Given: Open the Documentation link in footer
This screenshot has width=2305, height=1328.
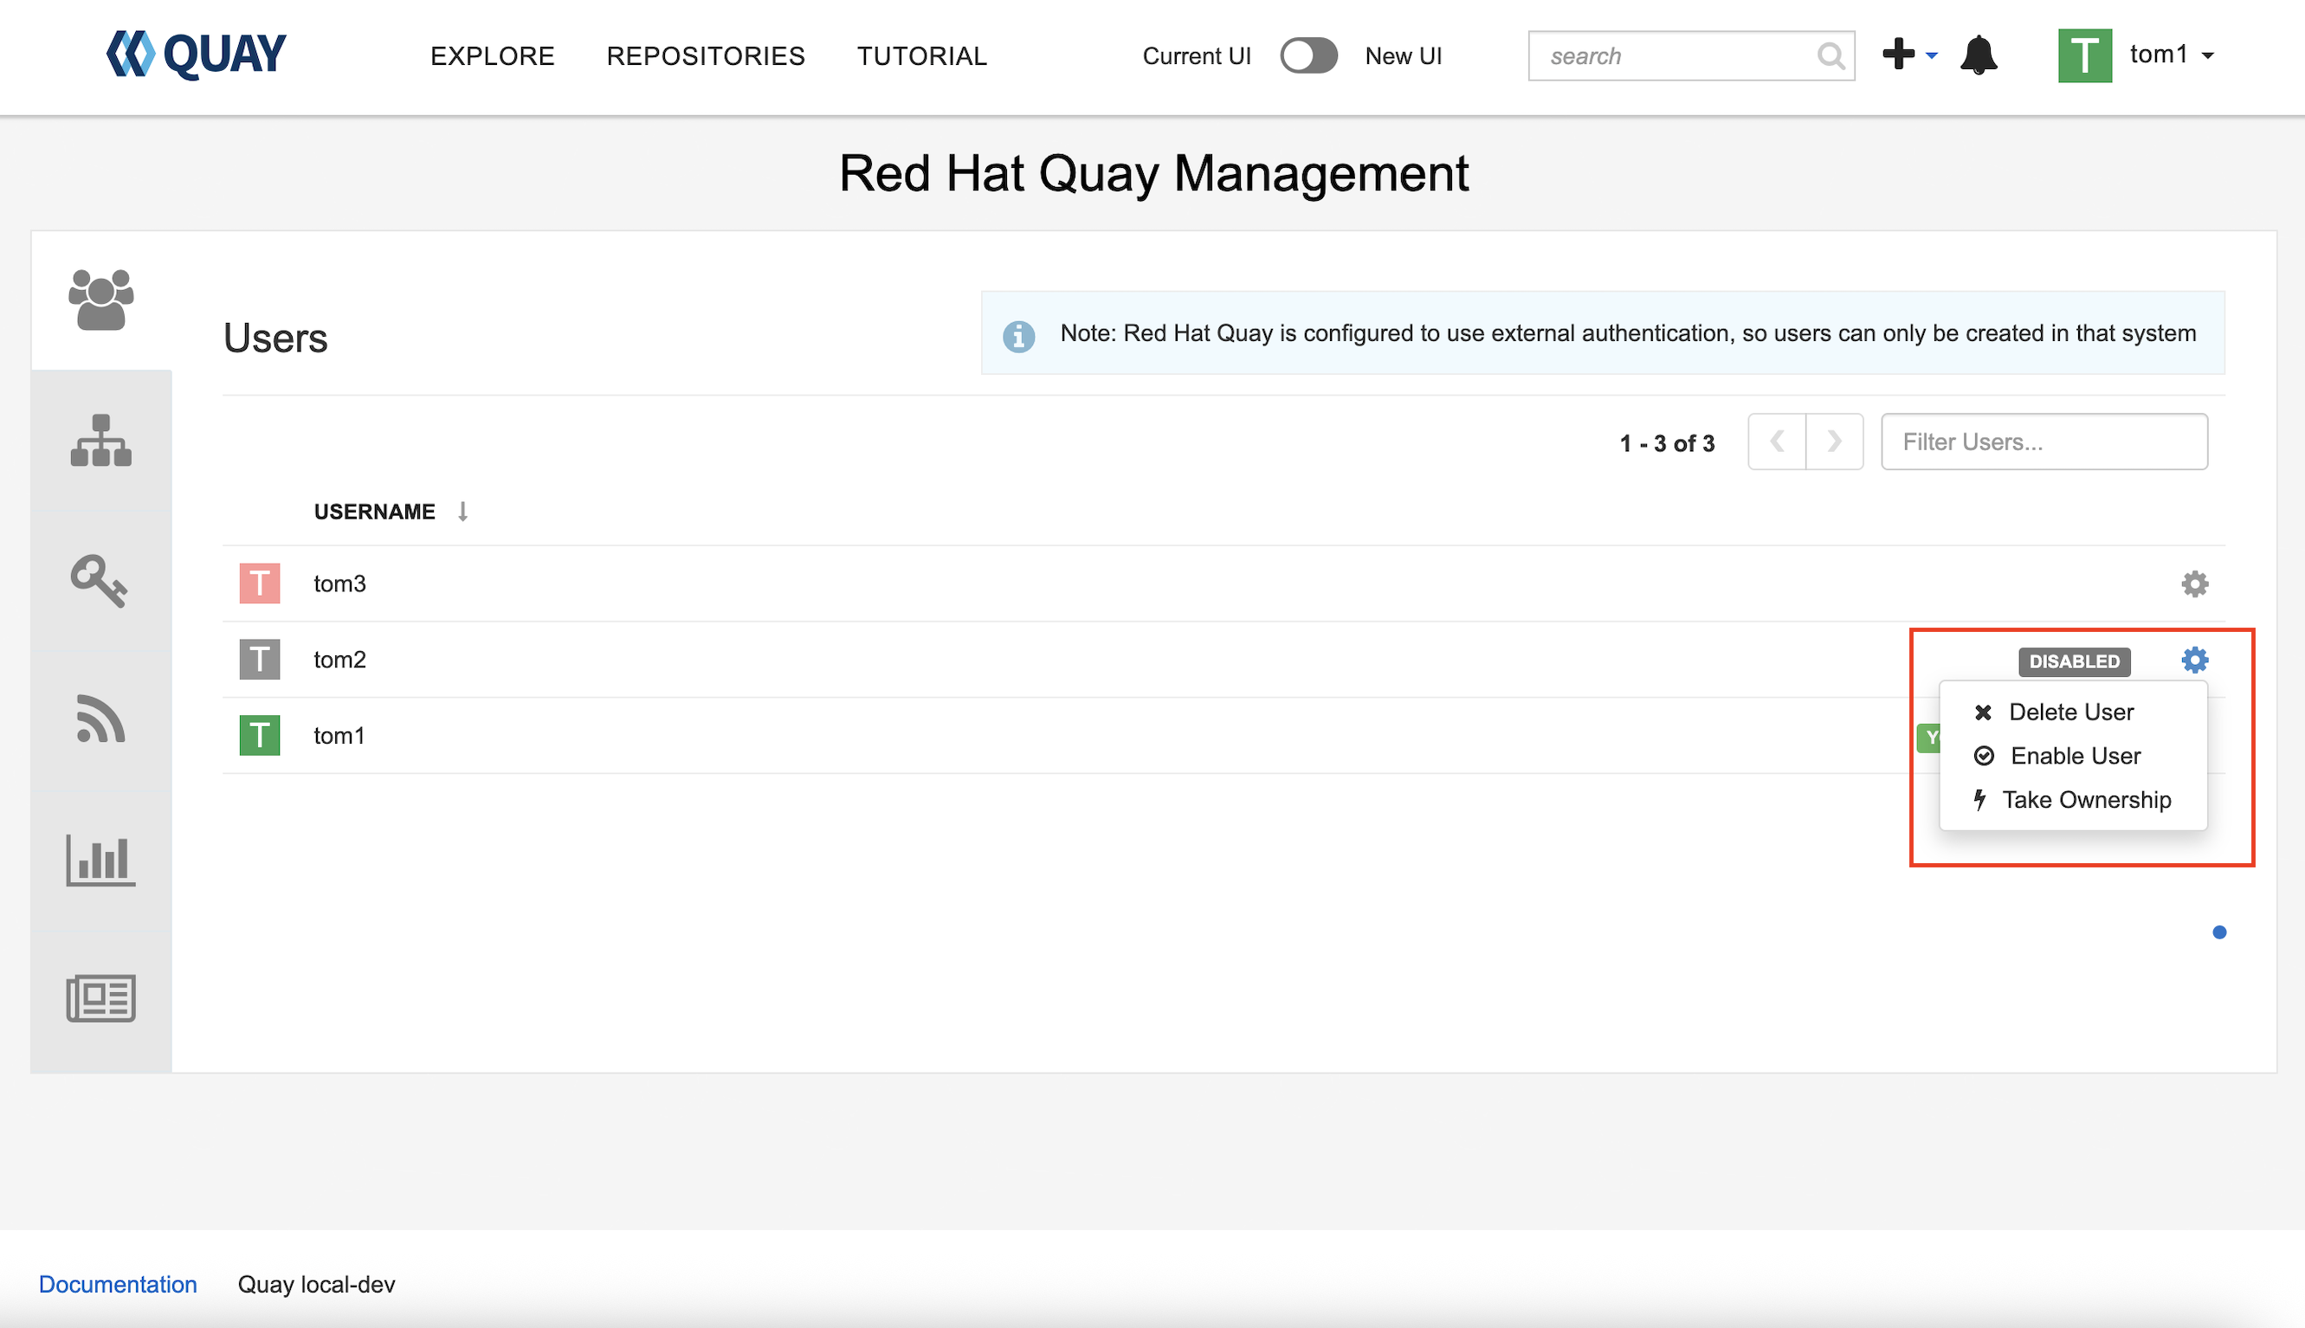Looking at the screenshot, I should [x=118, y=1284].
